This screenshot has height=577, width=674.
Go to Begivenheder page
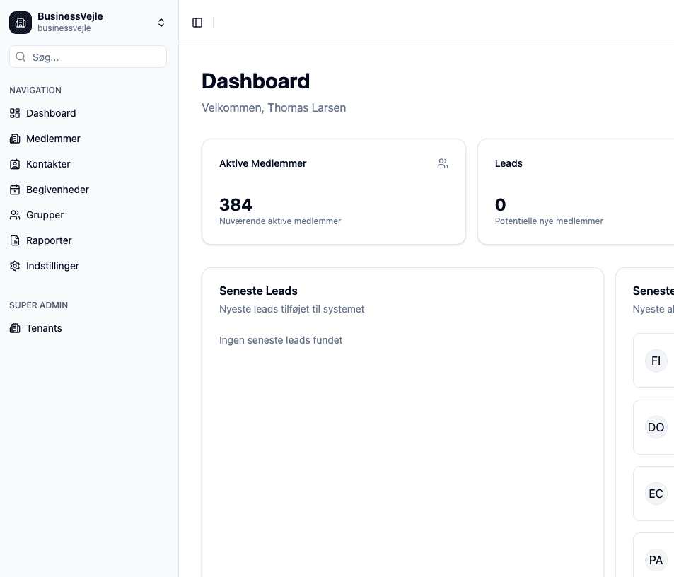pos(57,190)
